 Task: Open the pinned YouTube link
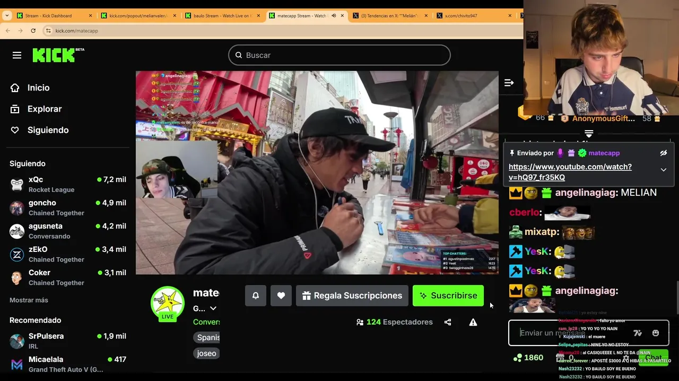coord(570,172)
